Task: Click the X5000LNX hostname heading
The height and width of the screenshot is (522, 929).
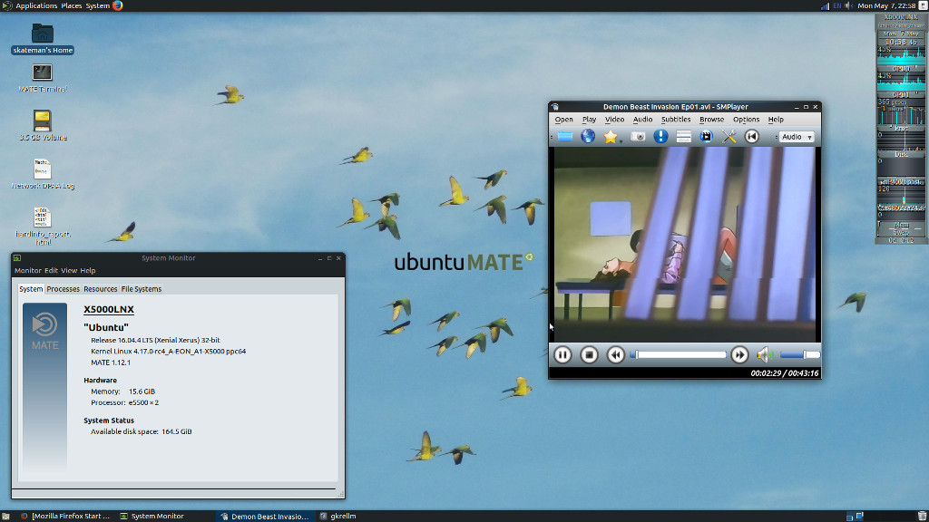Action: (109, 309)
